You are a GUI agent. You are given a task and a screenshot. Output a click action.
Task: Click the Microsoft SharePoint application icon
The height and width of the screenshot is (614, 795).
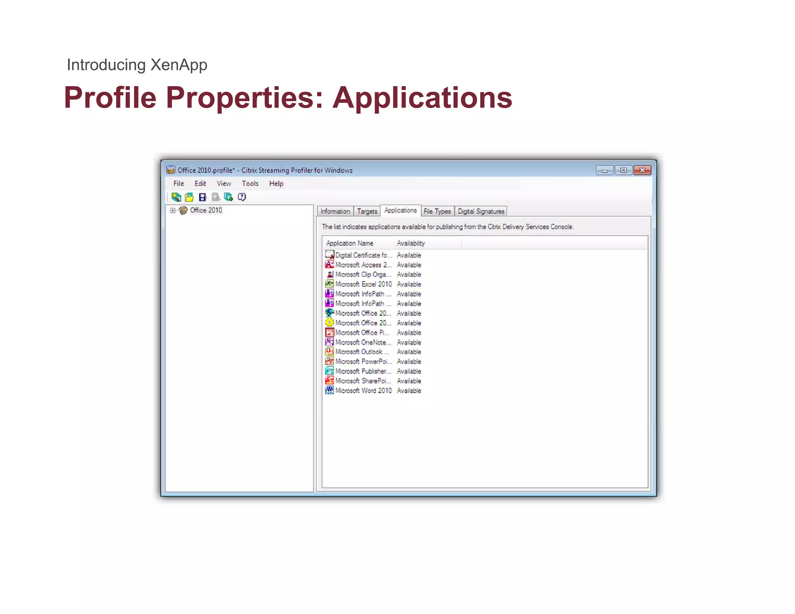coord(330,381)
